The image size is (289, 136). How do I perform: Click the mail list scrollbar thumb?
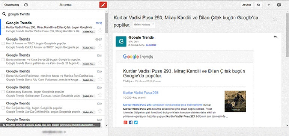(x=107, y=23)
